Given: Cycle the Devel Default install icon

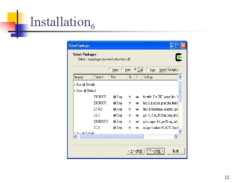Looking at the screenshot, I should click(x=85, y=91).
